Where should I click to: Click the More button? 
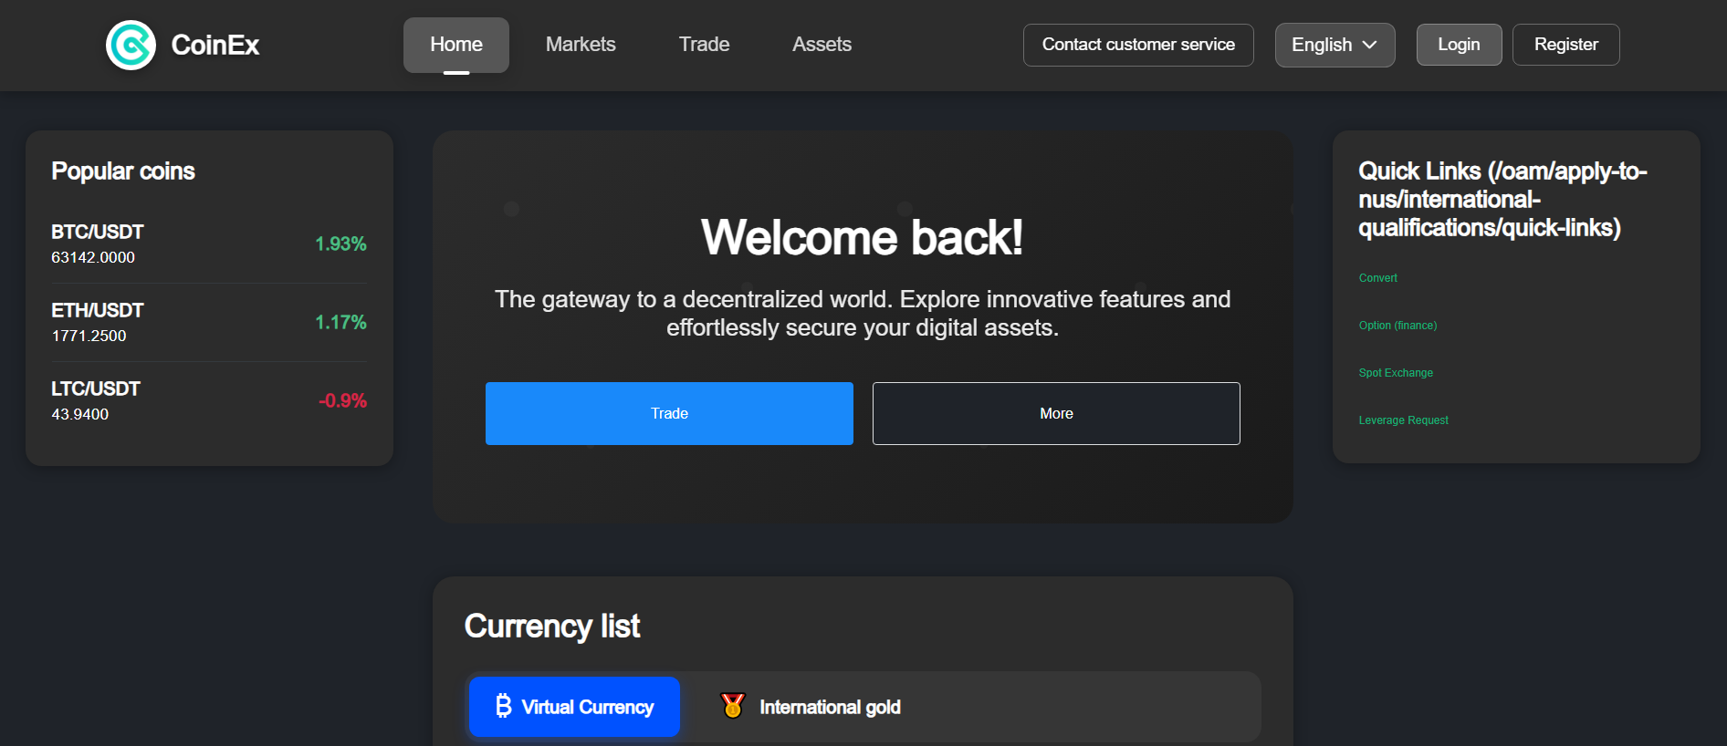pos(1056,413)
